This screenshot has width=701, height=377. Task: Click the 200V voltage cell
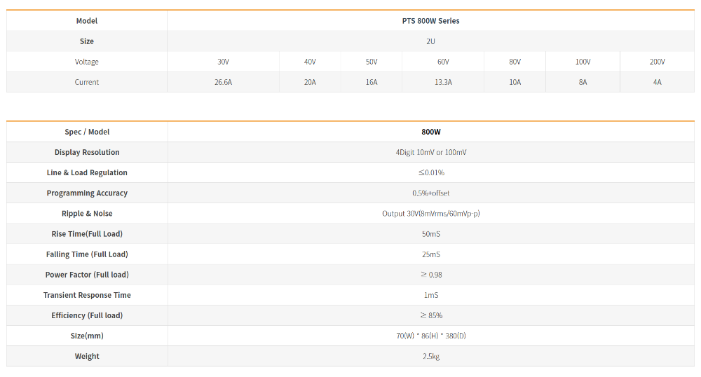point(657,62)
